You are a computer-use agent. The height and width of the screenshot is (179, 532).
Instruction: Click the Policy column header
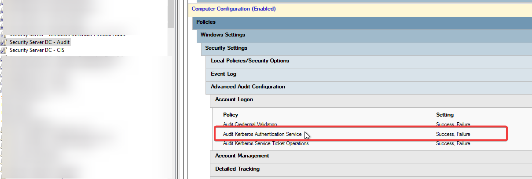point(231,115)
